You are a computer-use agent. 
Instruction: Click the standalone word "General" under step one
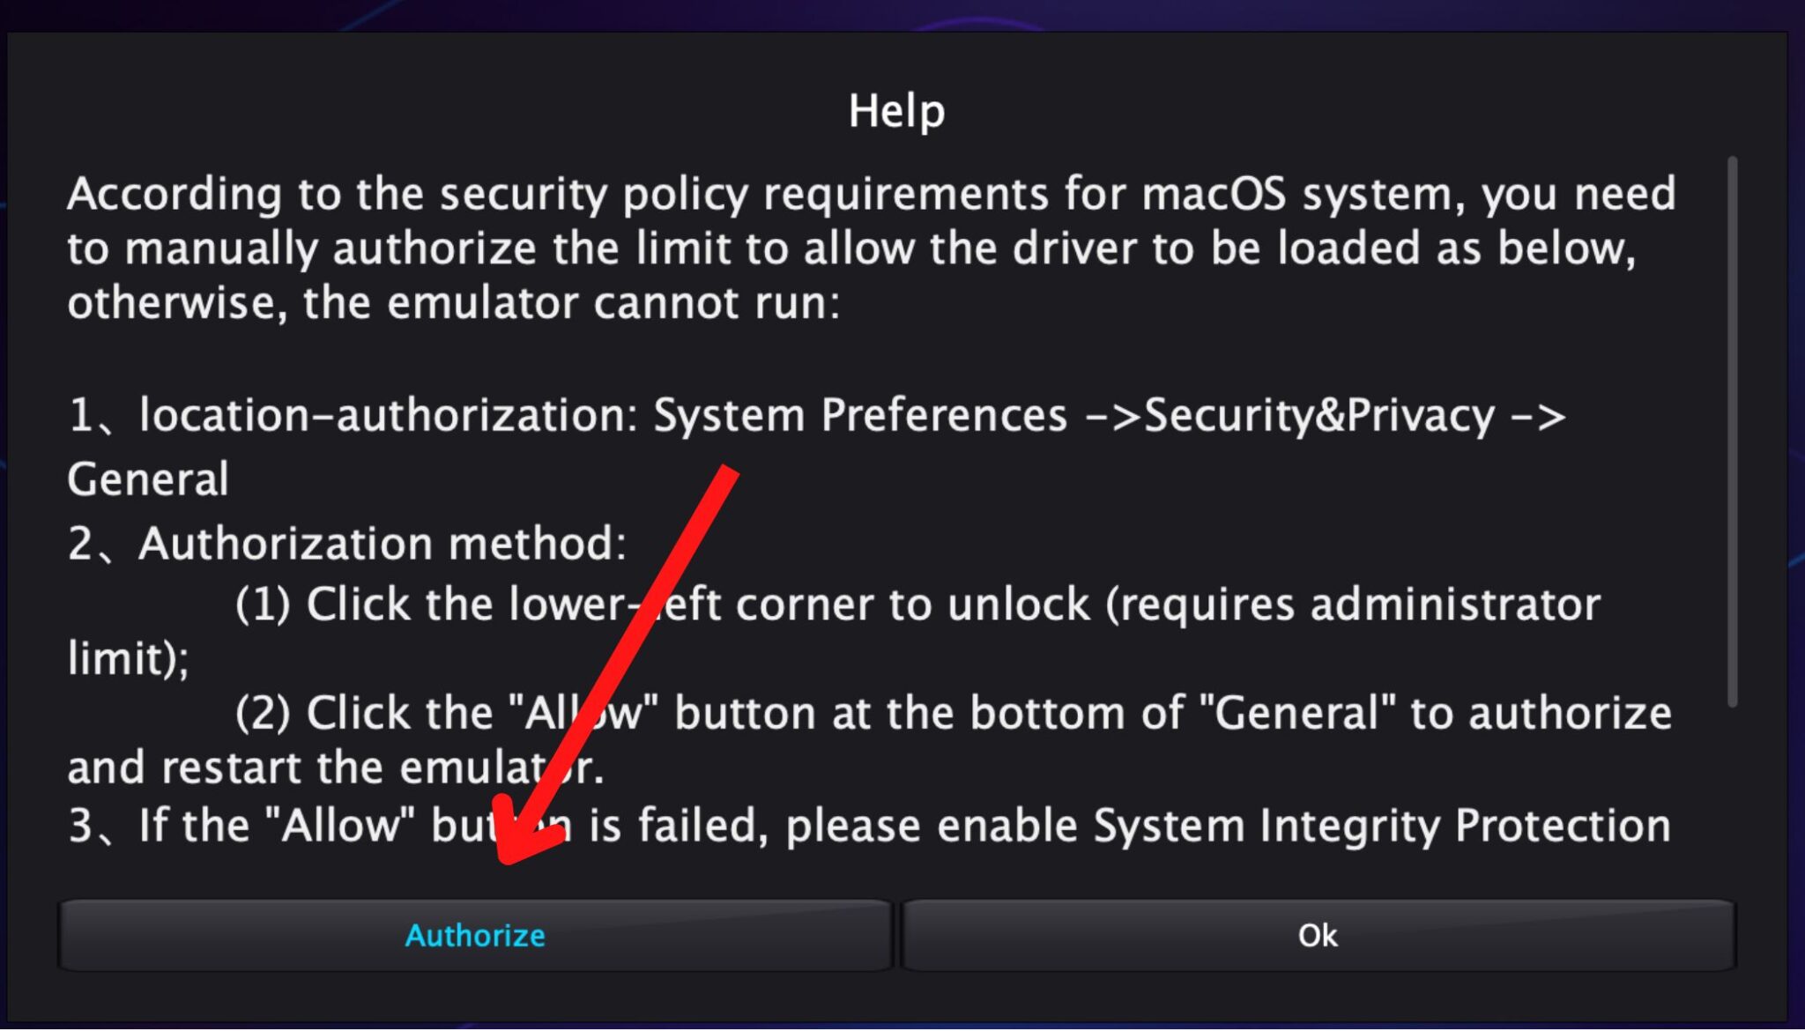tap(148, 479)
